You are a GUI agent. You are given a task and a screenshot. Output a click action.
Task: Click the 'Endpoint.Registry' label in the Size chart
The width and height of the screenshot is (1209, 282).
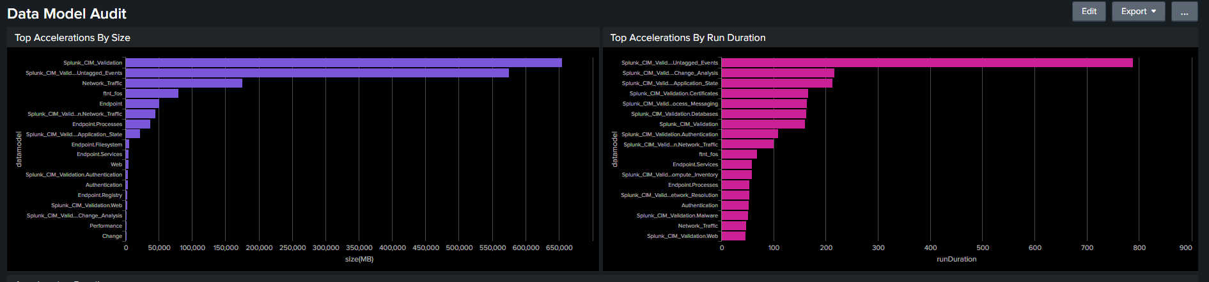tap(100, 195)
